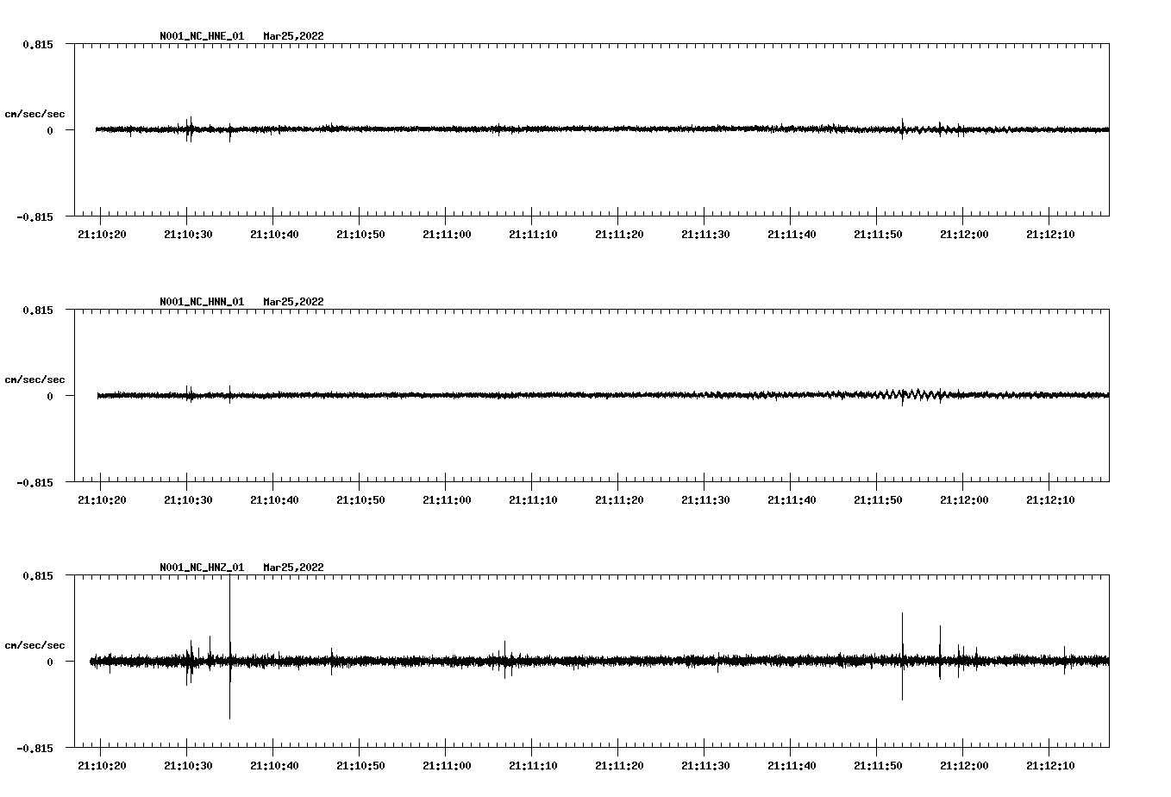Screen dimensions: 1171x797
Task: Click the 21:11:50 time label under HNN plot
Action: pyautogui.click(x=878, y=499)
